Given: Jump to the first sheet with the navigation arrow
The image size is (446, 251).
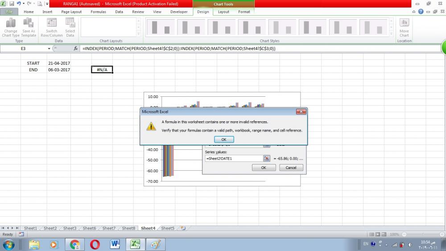Looking at the screenshot, I should coord(3,228).
